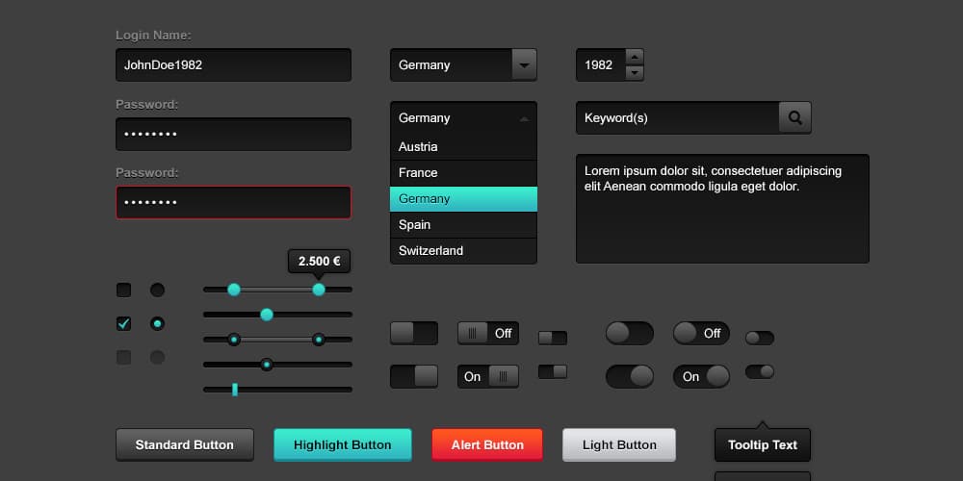Click the 2.500 € slider value tooltip

[x=320, y=262]
